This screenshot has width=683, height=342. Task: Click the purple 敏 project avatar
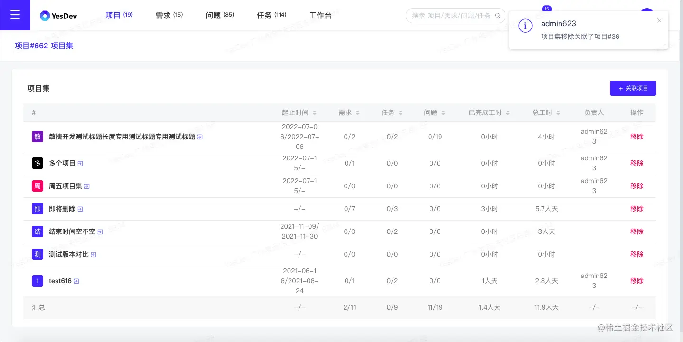click(x=37, y=137)
